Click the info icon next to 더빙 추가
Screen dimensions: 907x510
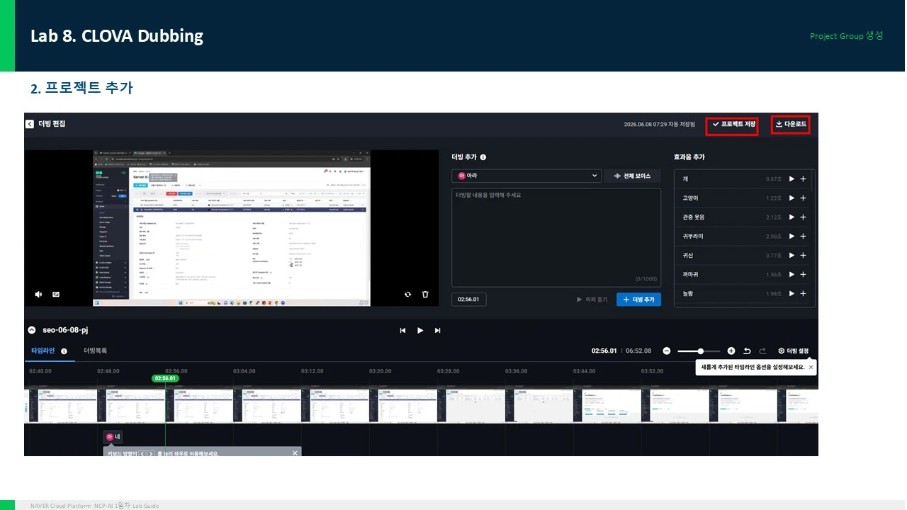[x=483, y=157]
